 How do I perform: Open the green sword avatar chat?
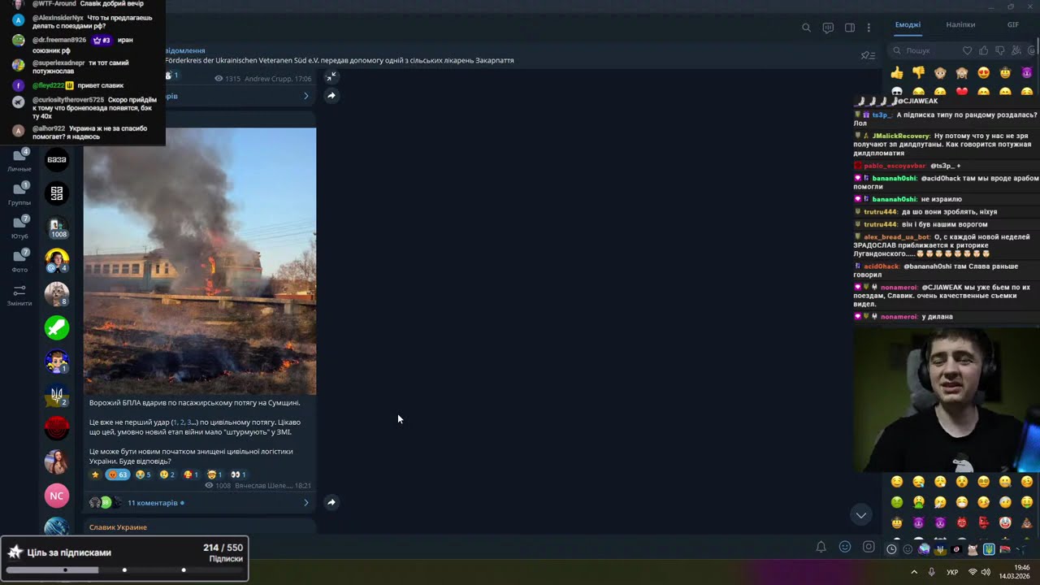pos(57,327)
